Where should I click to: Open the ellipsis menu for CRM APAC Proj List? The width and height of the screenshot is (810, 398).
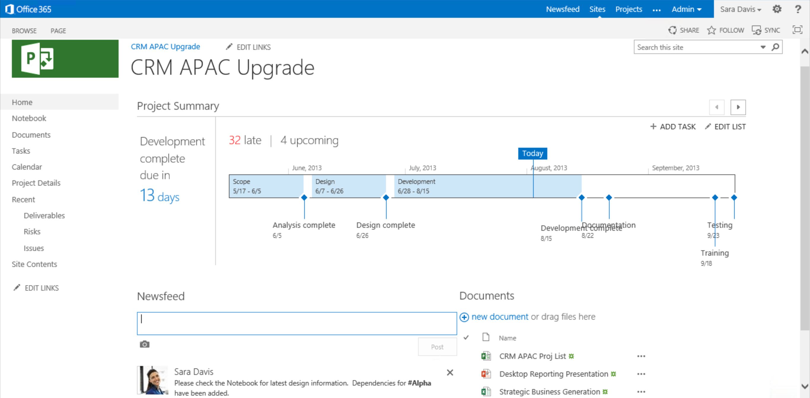[642, 356]
